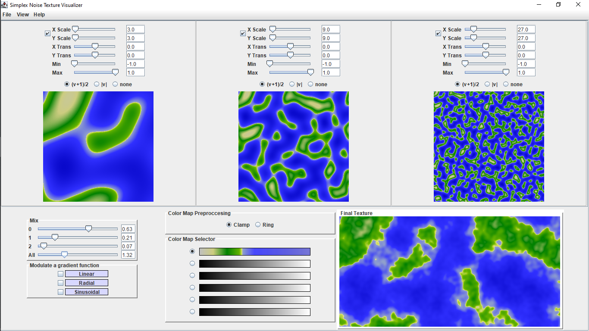Click the first panel X Scale field 3.0
589x331 pixels.
coord(135,29)
